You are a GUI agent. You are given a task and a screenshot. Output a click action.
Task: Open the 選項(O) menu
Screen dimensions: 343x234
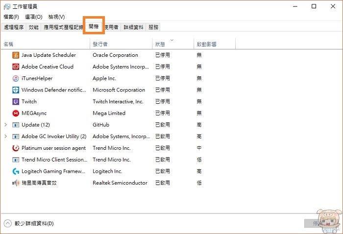coord(33,17)
